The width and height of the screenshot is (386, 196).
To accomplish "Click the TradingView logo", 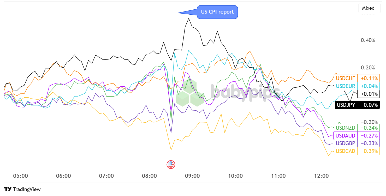I will (x=22, y=189).
